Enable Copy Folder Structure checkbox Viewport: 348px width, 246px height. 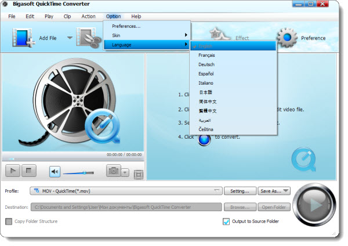tap(9, 222)
